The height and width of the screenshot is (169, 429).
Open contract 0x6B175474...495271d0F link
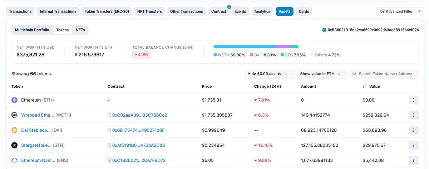tap(138, 130)
